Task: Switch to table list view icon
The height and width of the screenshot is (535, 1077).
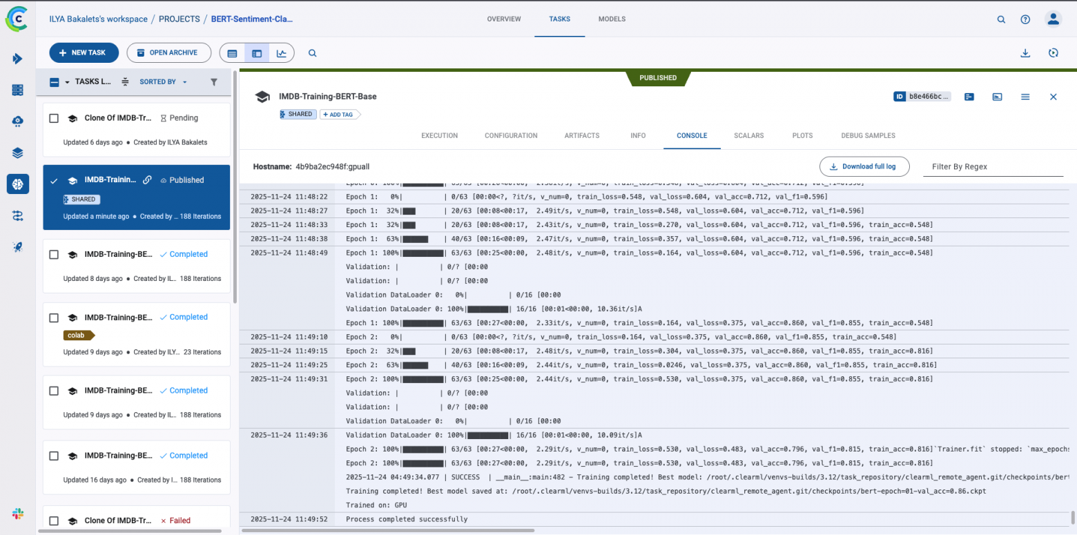Action: click(232, 53)
